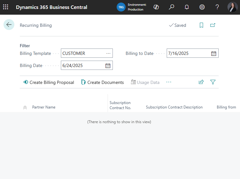Open the app launcher waffle menu

tap(6, 7)
